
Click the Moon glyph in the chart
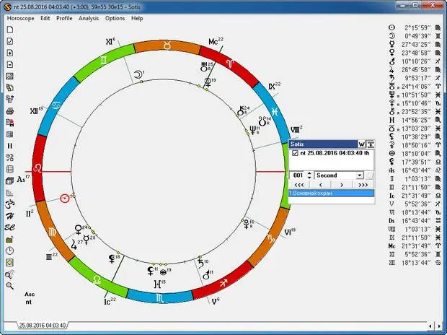coord(138,74)
